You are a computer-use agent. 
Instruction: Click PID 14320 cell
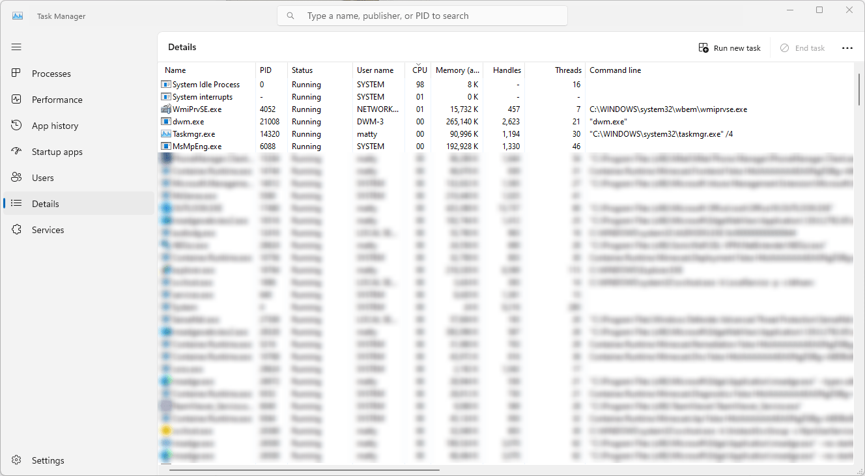click(x=270, y=134)
